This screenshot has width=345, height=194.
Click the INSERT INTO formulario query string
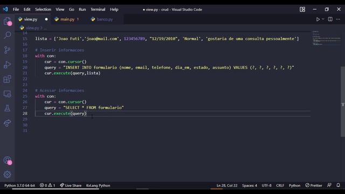click(178, 67)
